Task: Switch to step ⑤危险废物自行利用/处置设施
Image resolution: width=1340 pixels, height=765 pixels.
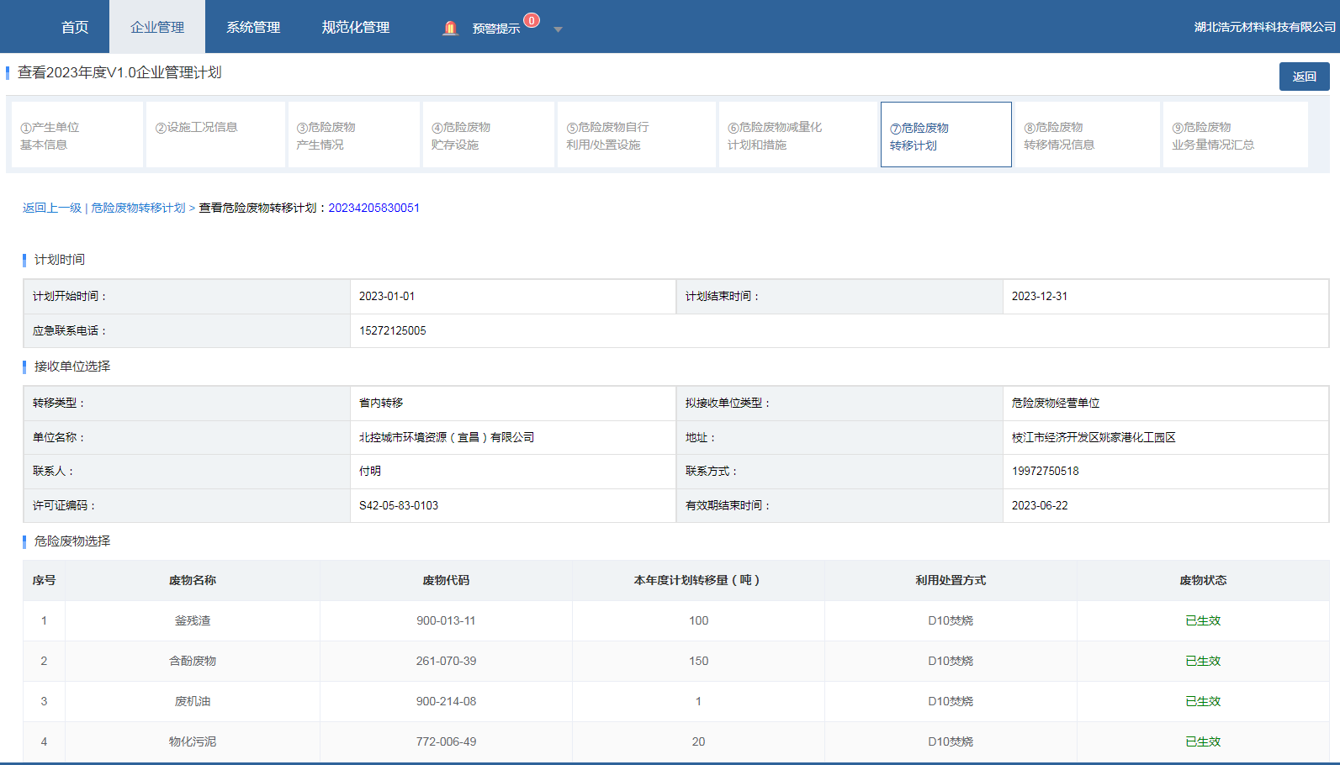Action: pyautogui.click(x=637, y=135)
